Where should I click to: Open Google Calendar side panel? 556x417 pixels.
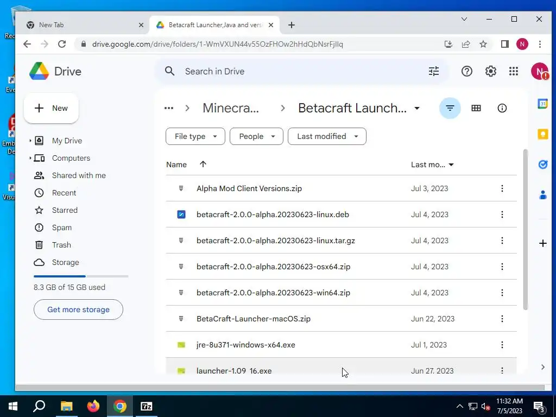(542, 104)
